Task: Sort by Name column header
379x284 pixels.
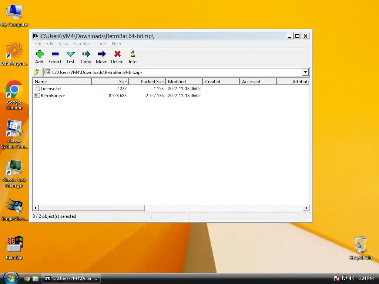Action: pyautogui.click(x=62, y=81)
